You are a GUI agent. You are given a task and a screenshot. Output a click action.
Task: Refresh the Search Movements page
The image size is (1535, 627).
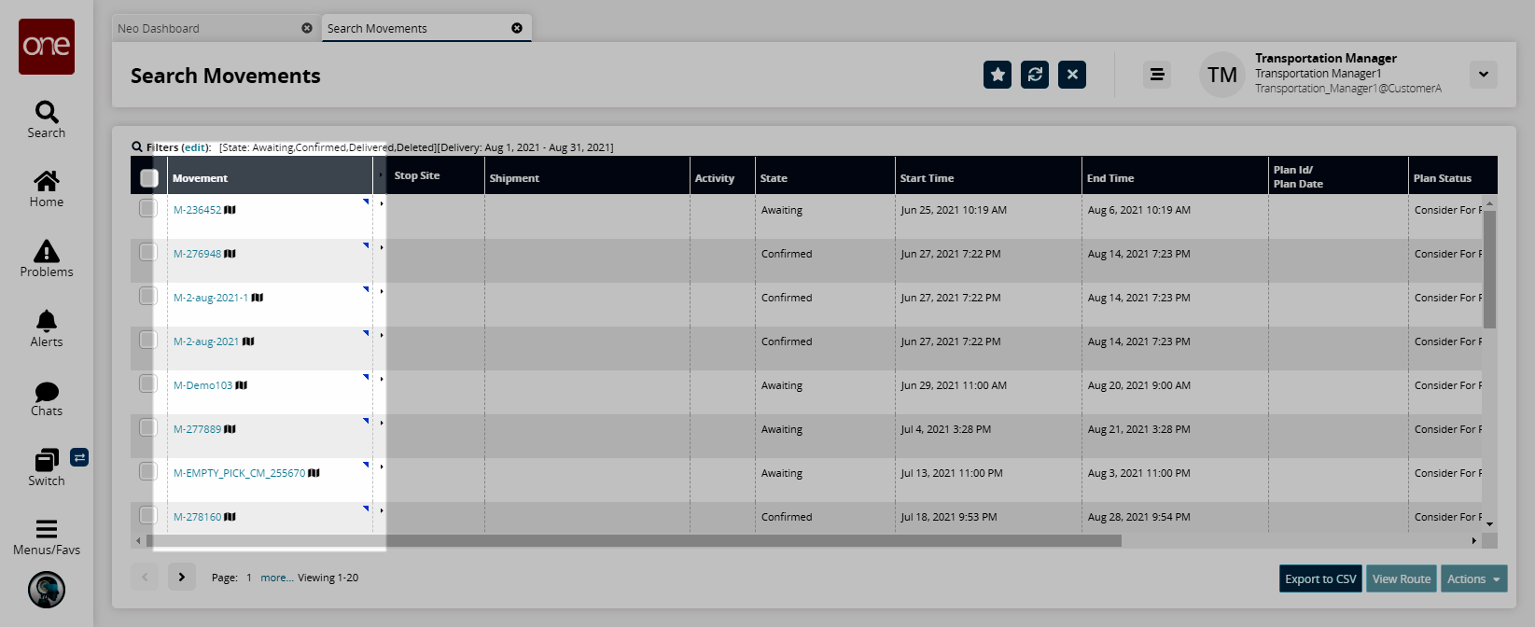tap(1035, 75)
